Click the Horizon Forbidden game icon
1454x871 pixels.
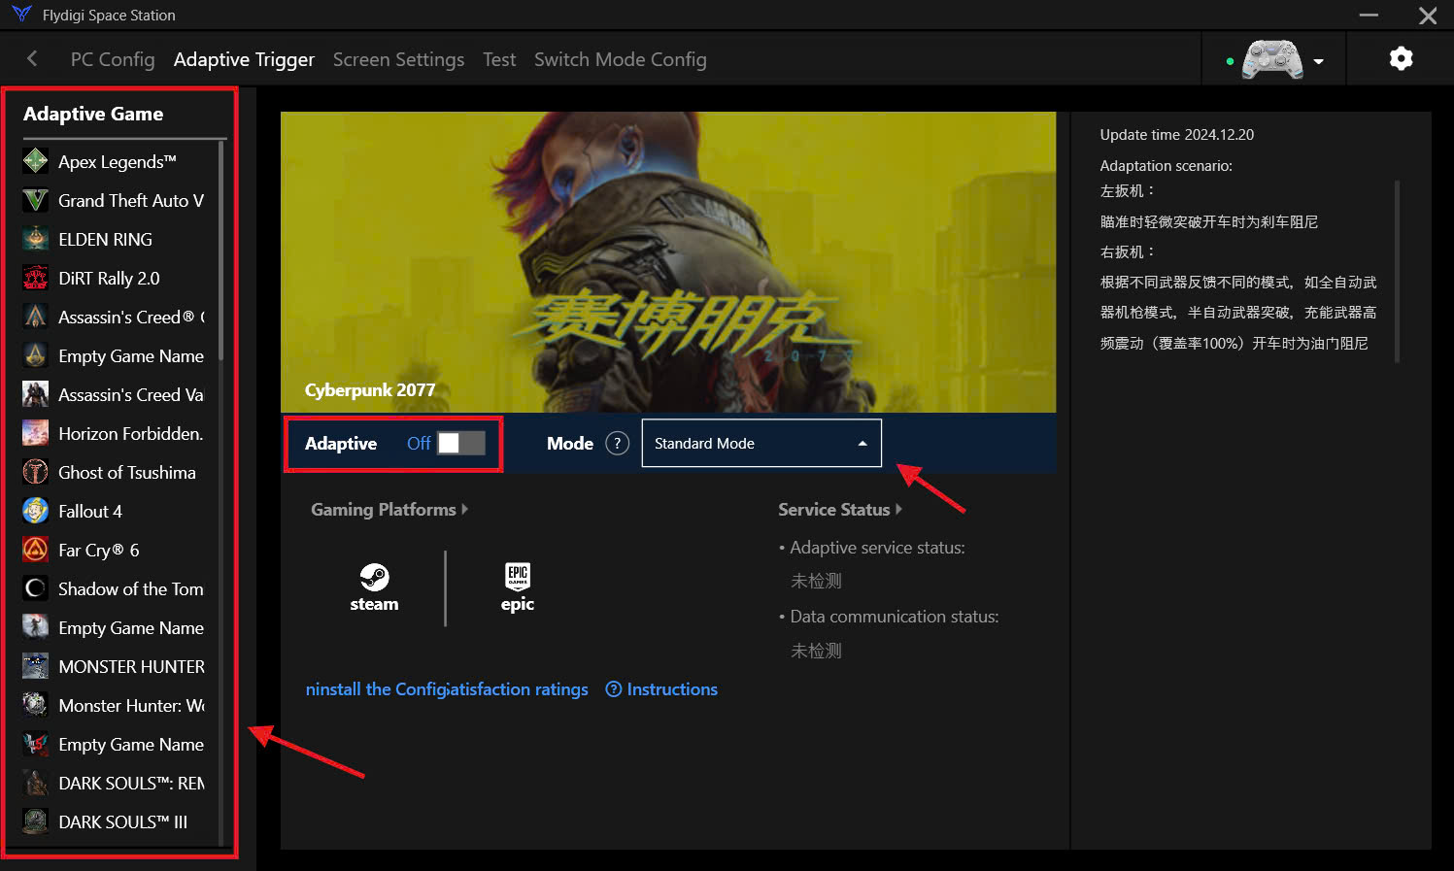tap(35, 433)
